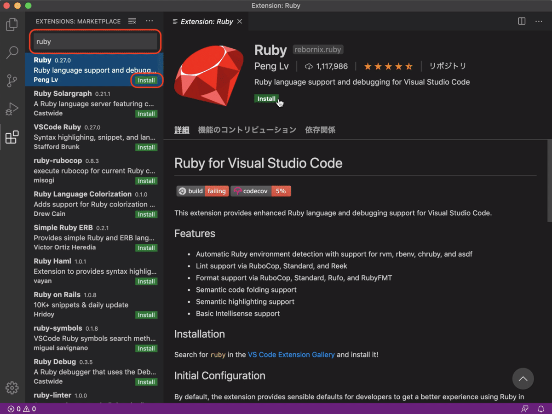Install the Ruby Solargraph extension
552x414 pixels.
(146, 114)
